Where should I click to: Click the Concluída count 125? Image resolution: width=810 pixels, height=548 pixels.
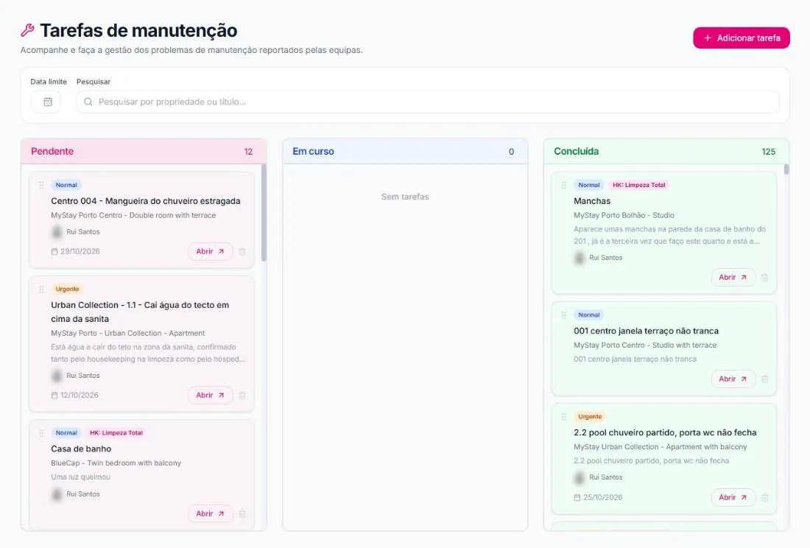click(769, 152)
